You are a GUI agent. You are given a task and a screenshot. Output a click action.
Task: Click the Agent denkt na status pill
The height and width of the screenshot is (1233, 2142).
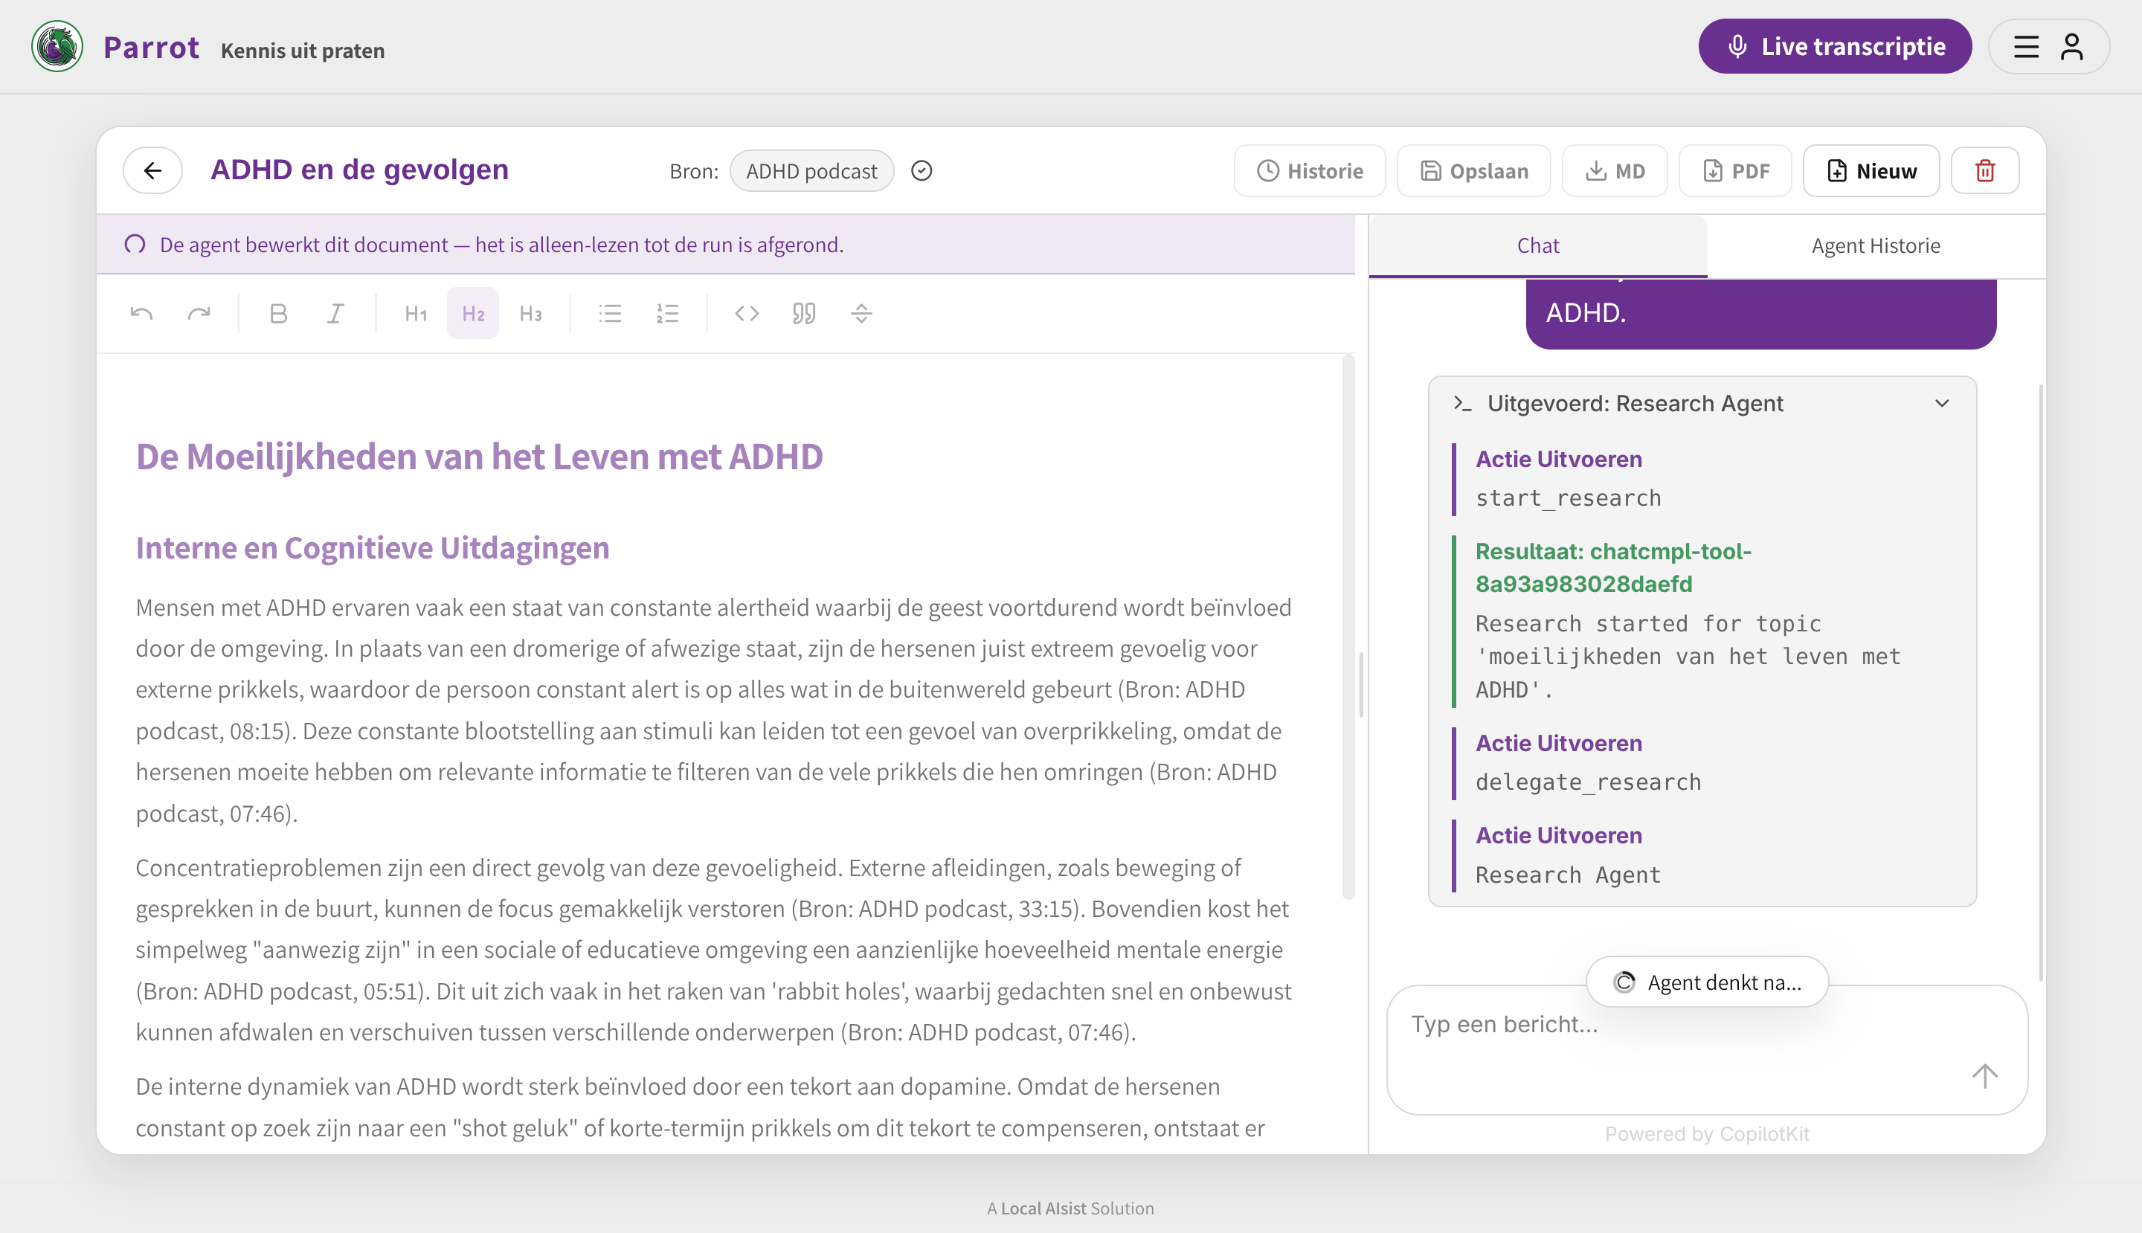click(1708, 982)
